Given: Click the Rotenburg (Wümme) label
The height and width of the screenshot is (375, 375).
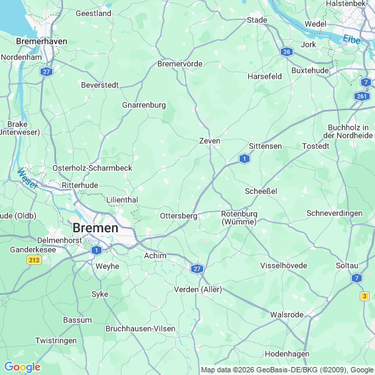Looking at the screenshot, I should point(239,218).
